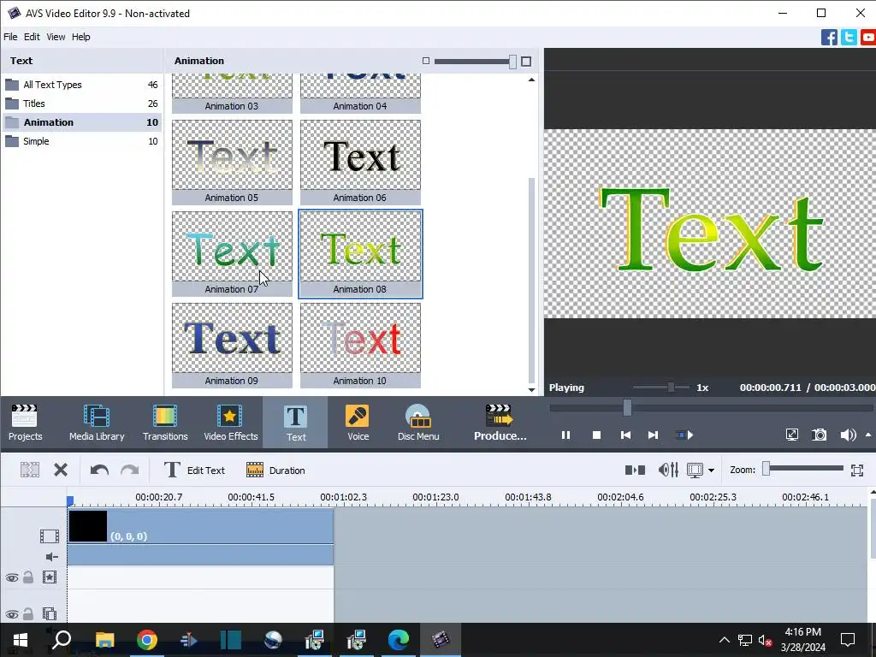Select the Simple text category
The width and height of the screenshot is (876, 657).
point(81,141)
